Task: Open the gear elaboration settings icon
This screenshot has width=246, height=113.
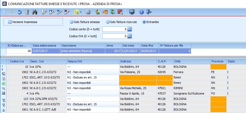Action: pyautogui.click(x=88, y=12)
